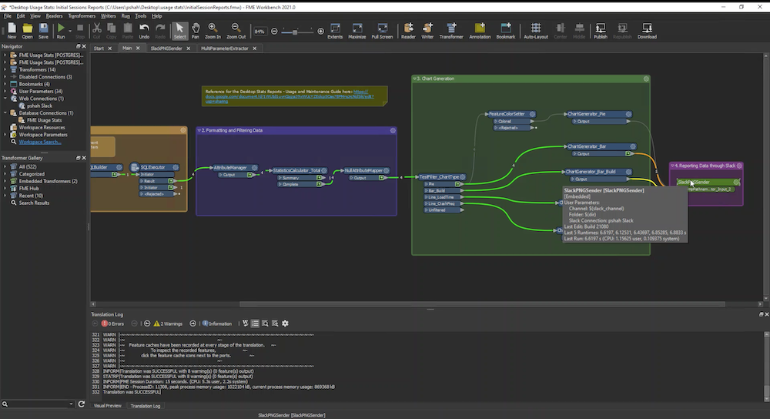This screenshot has height=419, width=770.
Task: Zoom to Extents of the workspace
Action: point(335,31)
